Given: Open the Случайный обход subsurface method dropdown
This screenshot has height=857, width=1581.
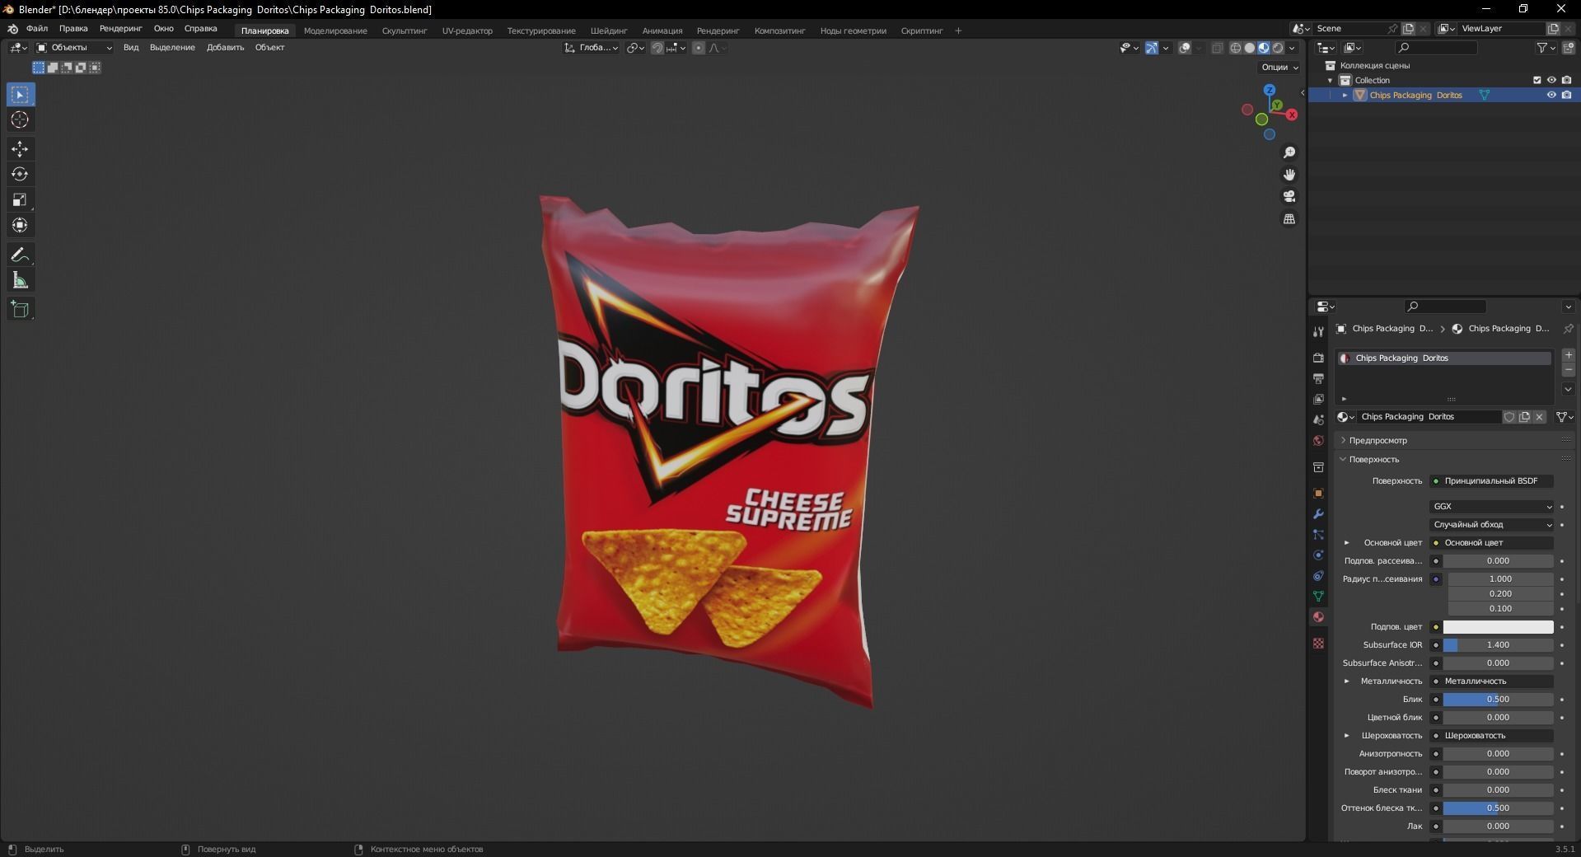Looking at the screenshot, I should coord(1492,525).
